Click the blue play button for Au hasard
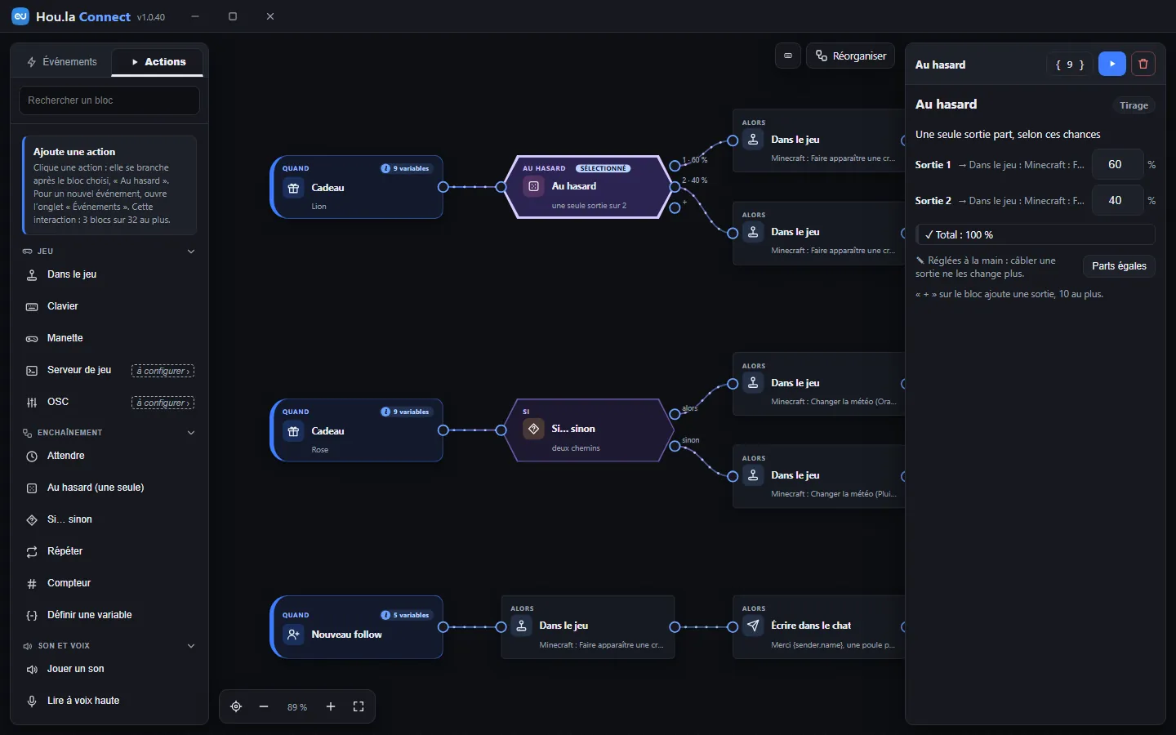 click(1112, 64)
